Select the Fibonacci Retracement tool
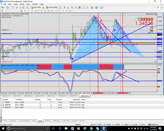Image resolution: width=164 pixels, height=131 pixels. click(25, 11)
